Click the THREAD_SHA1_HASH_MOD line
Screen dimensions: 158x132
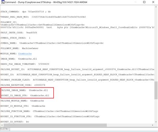(x=43, y=17)
